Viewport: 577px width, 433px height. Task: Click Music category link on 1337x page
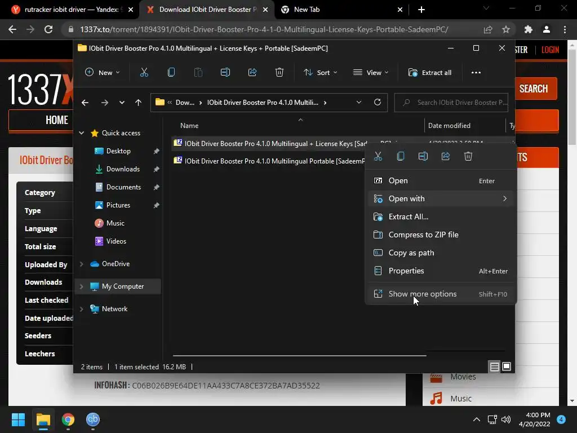click(461, 399)
